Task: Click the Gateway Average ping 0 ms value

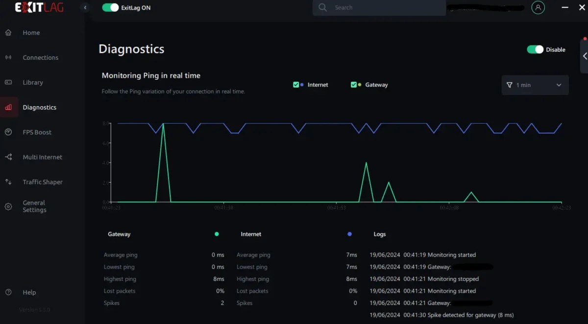Action: click(x=218, y=255)
